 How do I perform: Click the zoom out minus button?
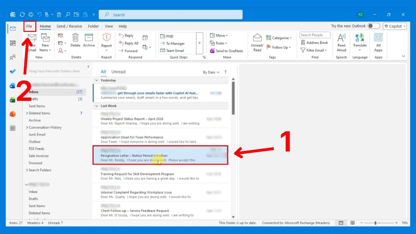point(361,223)
